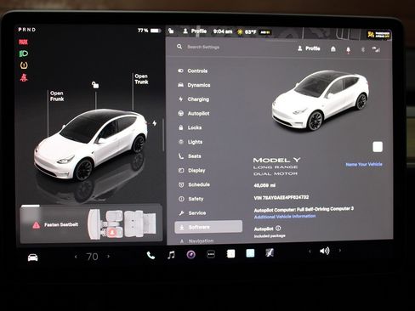Lower volume with left arrow

click(x=310, y=251)
